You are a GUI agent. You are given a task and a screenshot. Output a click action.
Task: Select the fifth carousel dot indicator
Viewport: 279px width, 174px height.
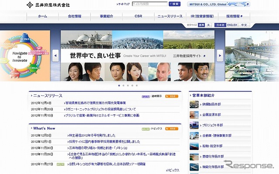[136, 86]
